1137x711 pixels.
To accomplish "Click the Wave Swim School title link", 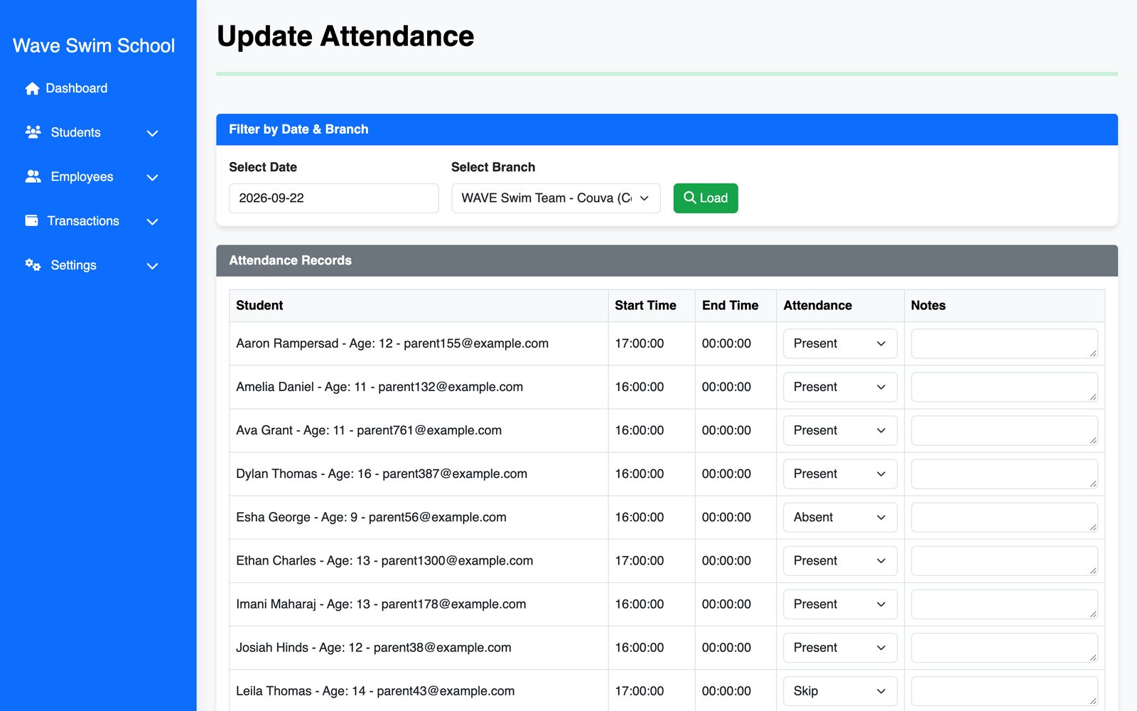I will coord(94,46).
